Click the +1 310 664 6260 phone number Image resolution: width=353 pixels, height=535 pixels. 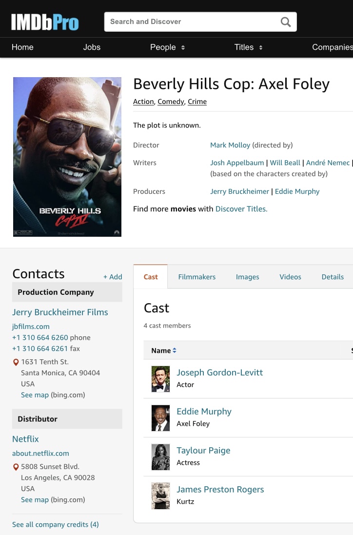pos(40,337)
